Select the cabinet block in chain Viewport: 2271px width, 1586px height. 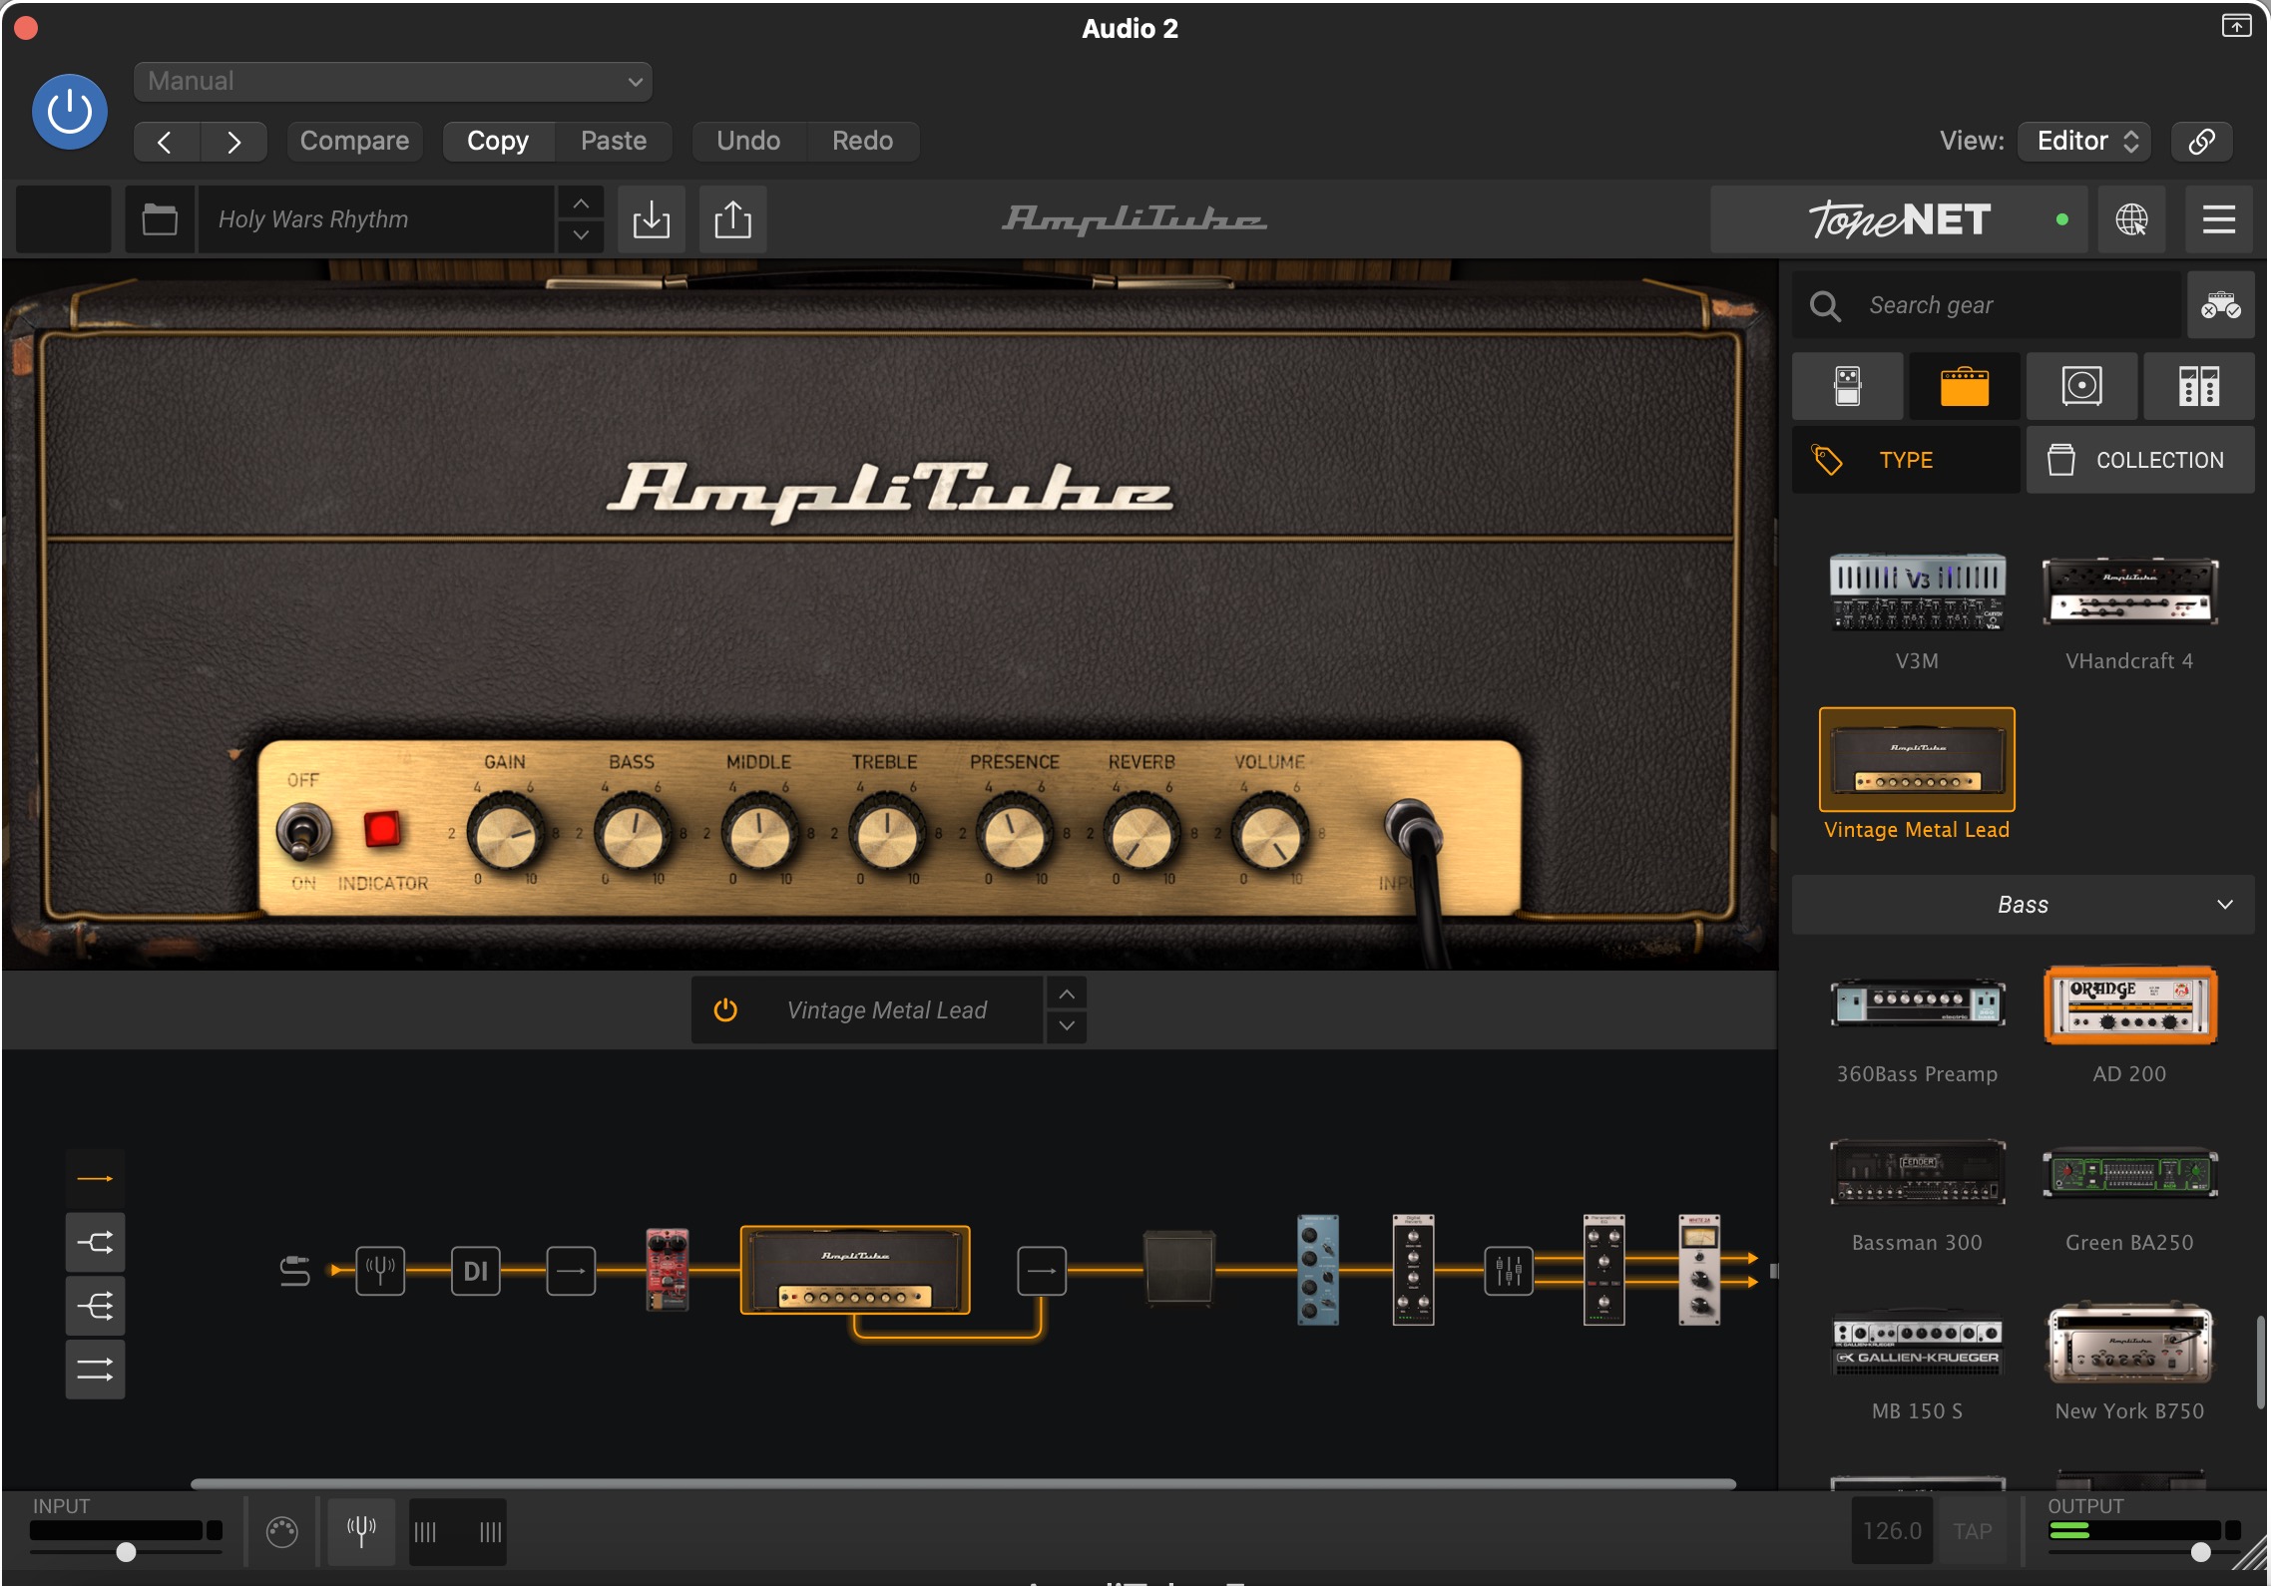[x=1178, y=1269]
